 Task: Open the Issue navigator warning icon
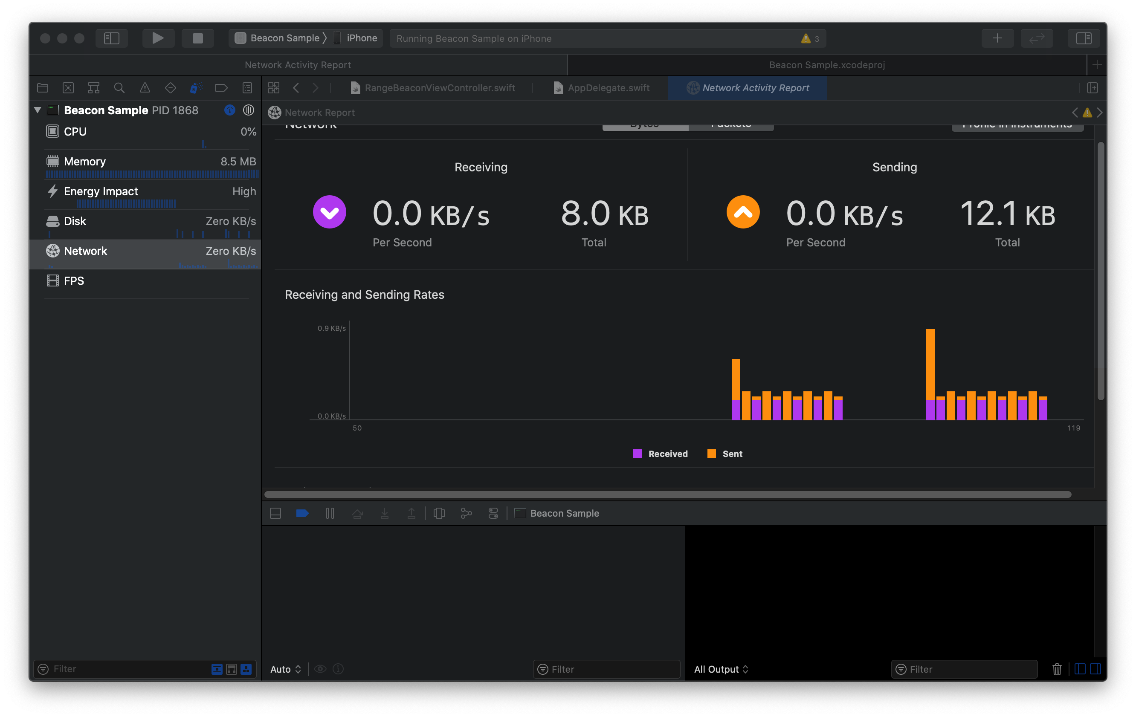pyautogui.click(x=145, y=88)
